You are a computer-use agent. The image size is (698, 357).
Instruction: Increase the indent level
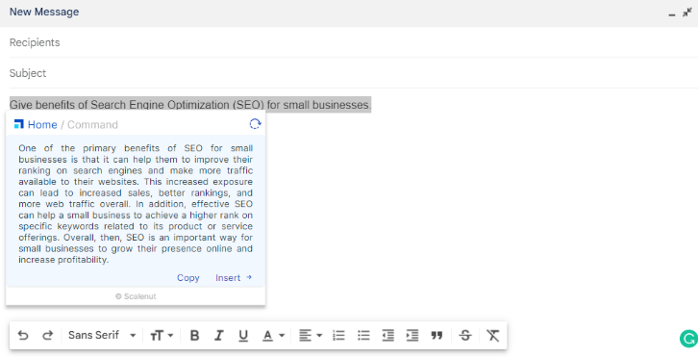tap(412, 335)
